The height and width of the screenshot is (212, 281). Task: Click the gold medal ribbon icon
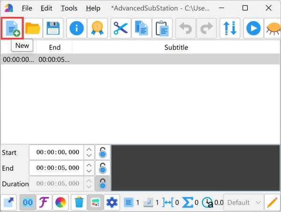click(x=97, y=28)
